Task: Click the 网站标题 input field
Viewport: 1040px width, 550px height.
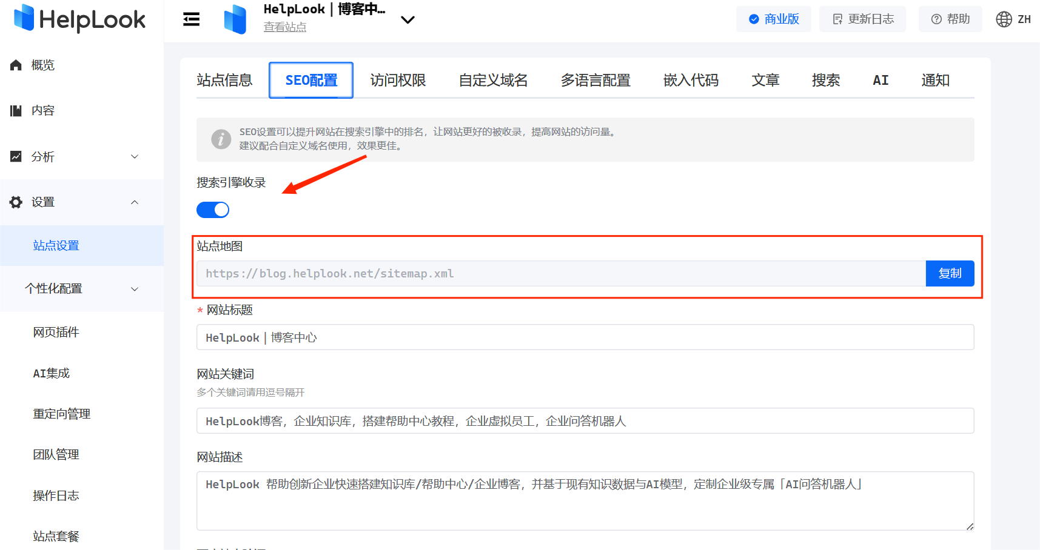Action: (585, 337)
